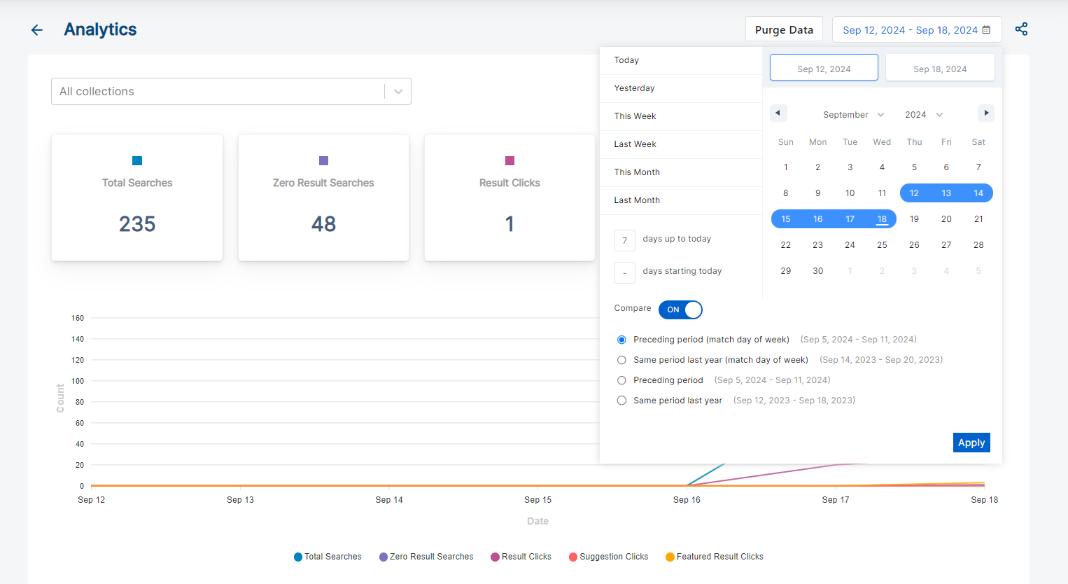Pick September 14 in the calendar

coord(978,193)
